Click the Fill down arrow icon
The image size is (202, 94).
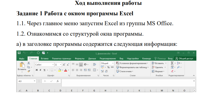172,67
